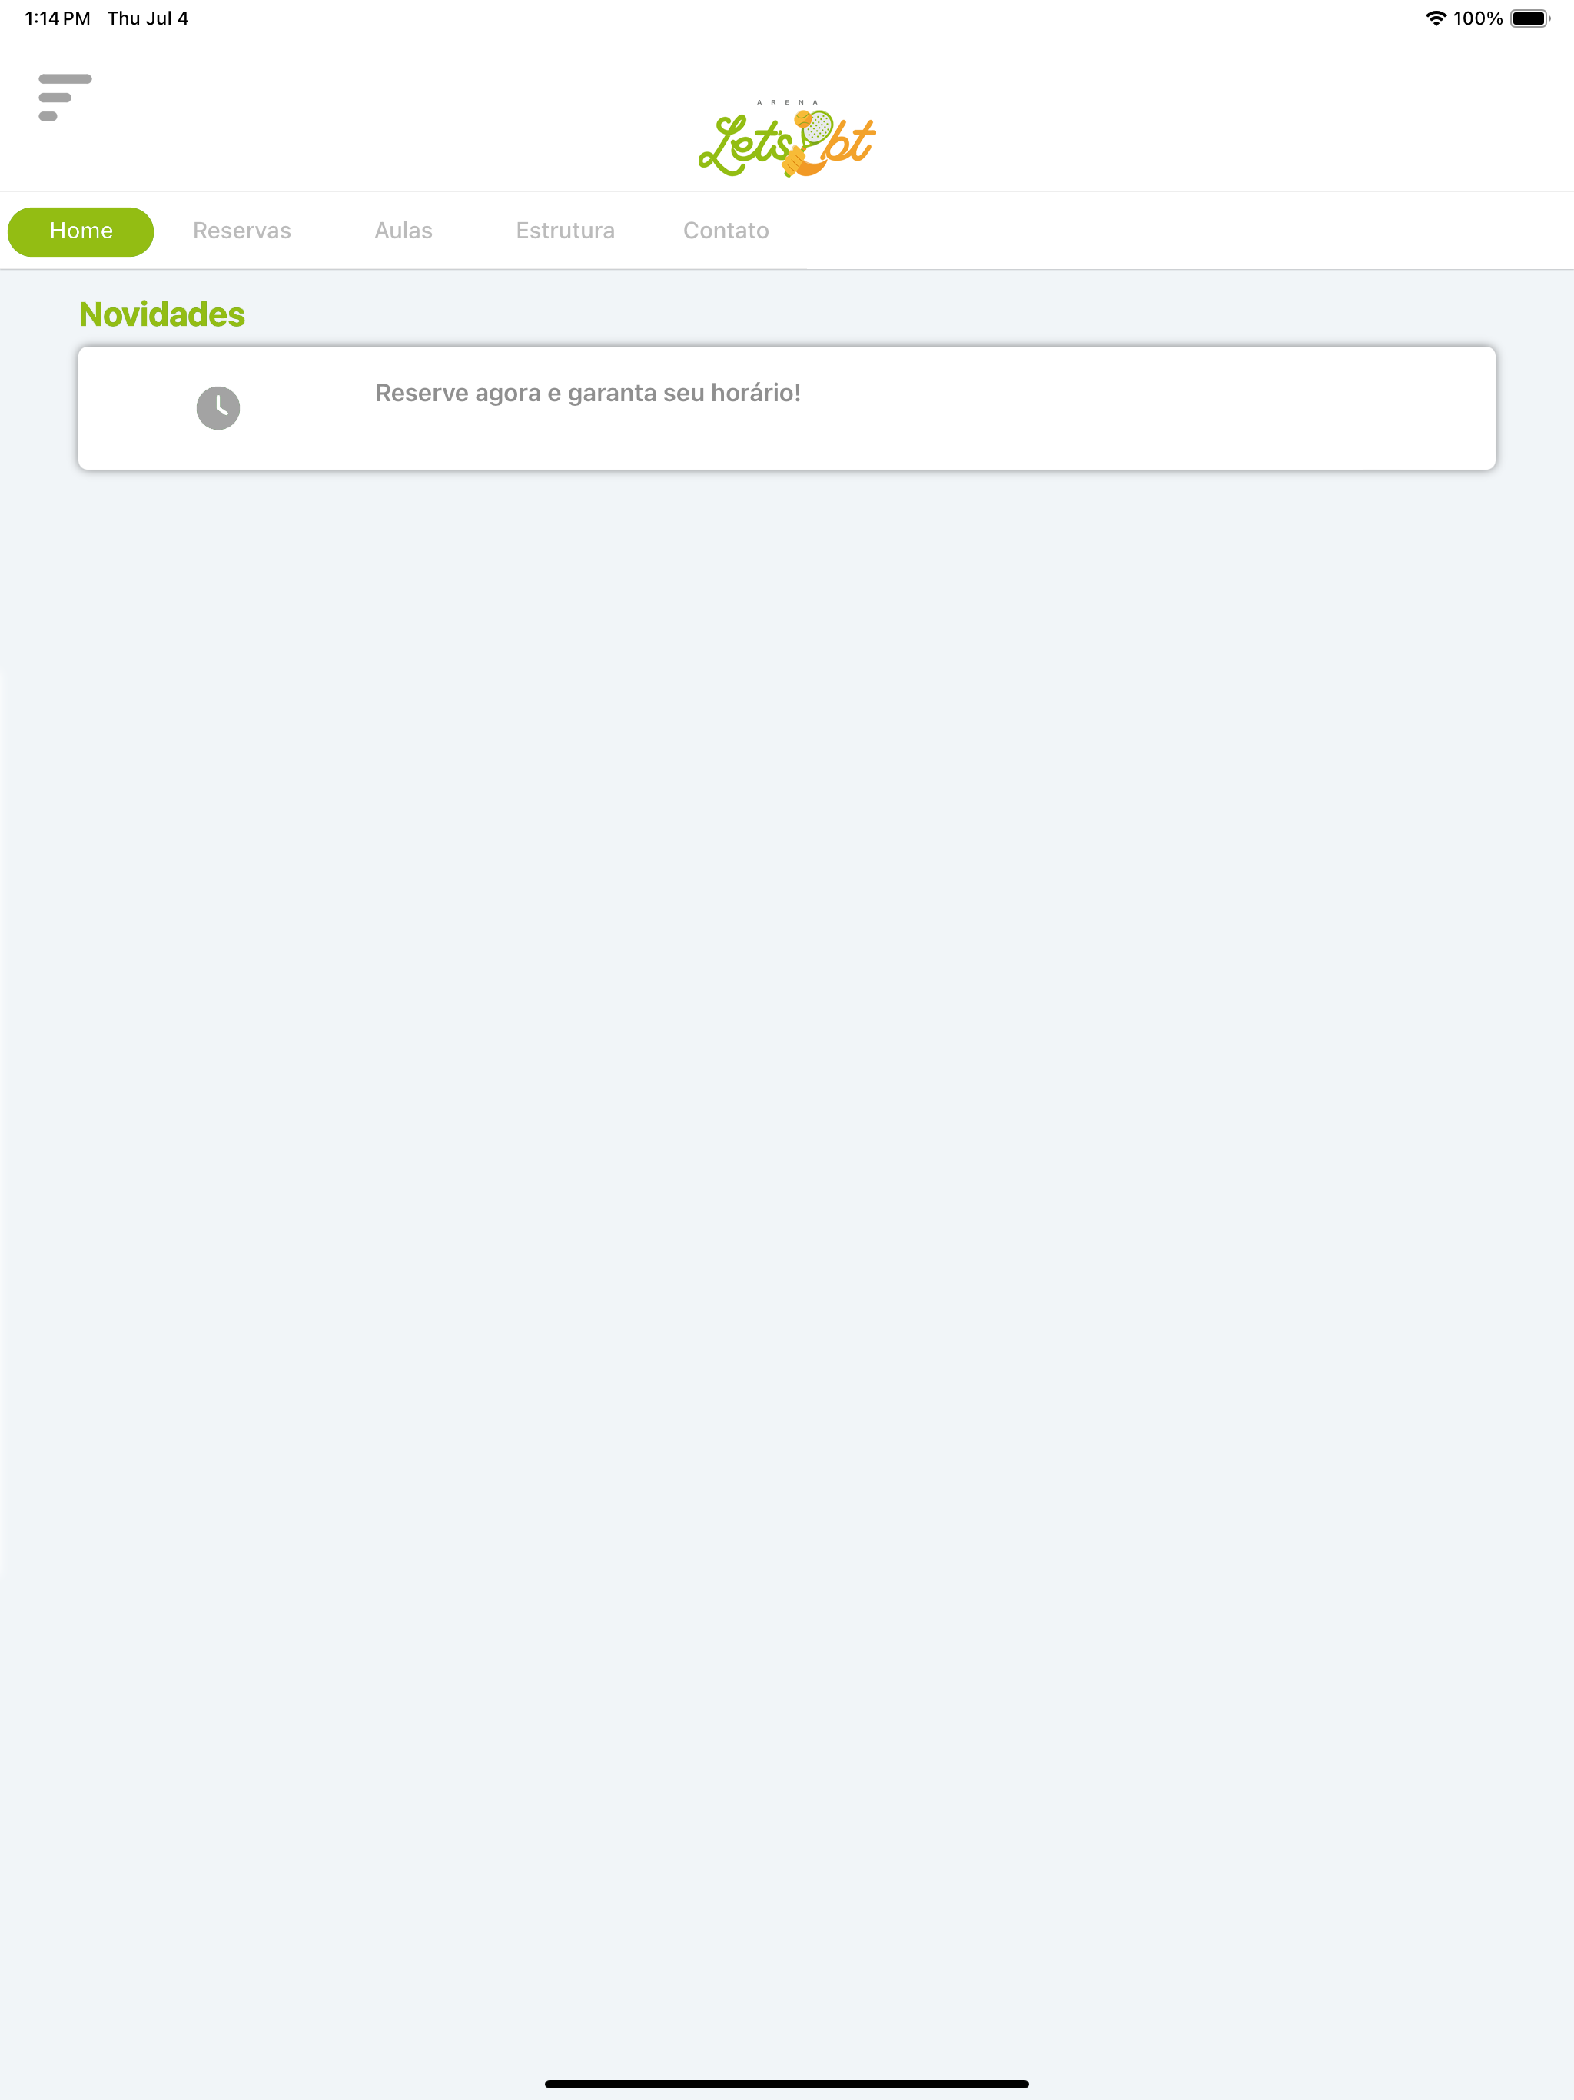The width and height of the screenshot is (1574, 2100).
Task: Tap the small ARENA text above logo
Action: [x=787, y=101]
